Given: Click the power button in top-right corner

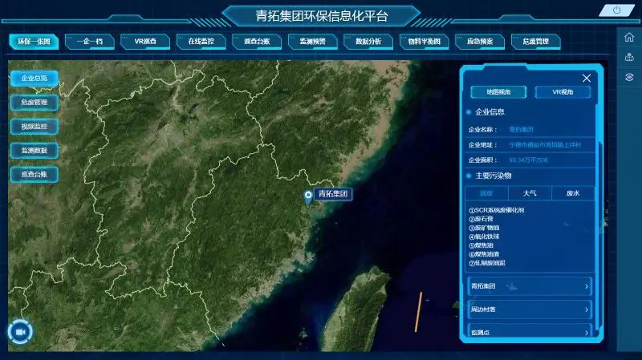Looking at the screenshot, I should pyautogui.click(x=616, y=10).
